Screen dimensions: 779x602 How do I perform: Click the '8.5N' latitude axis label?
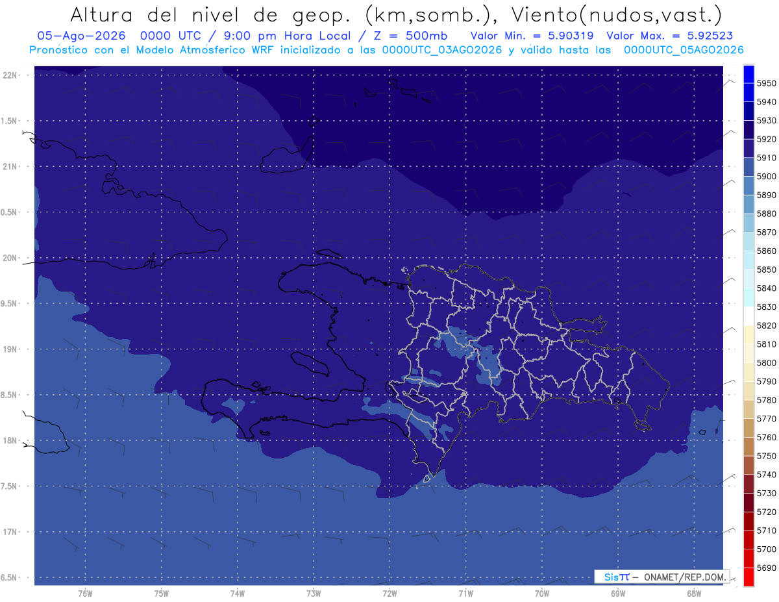pyautogui.click(x=9, y=395)
